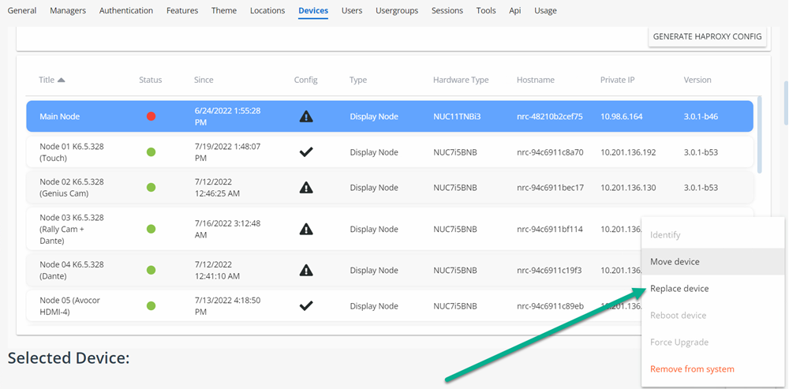Viewport: 789px width, 389px height.
Task: Switch to the Users tab
Action: tap(352, 11)
